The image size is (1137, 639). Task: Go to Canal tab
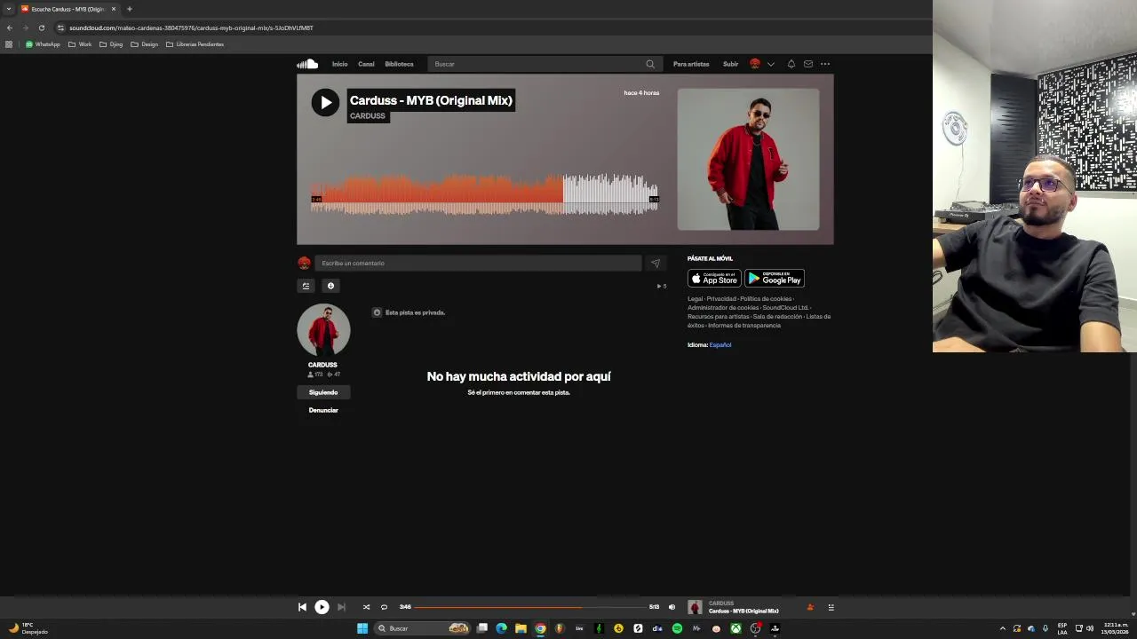point(366,64)
